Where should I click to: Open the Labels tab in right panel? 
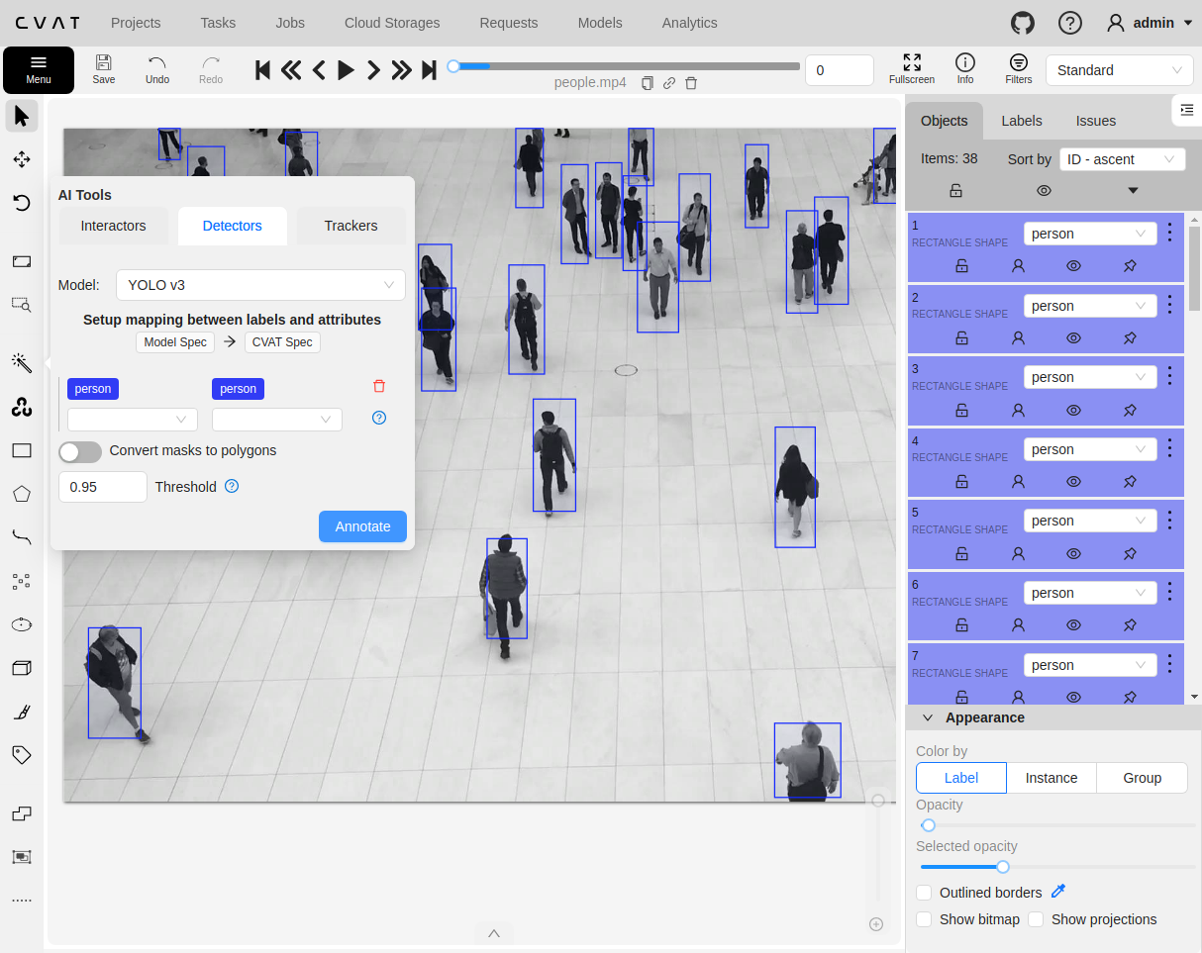[1021, 121]
